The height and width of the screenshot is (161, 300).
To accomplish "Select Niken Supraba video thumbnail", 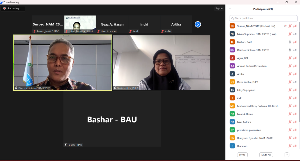I will [x=80, y=24].
